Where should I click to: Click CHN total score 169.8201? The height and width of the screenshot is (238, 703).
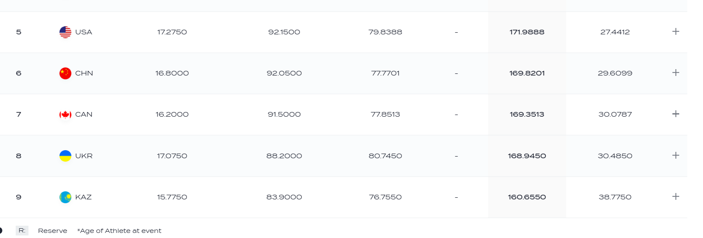527,73
